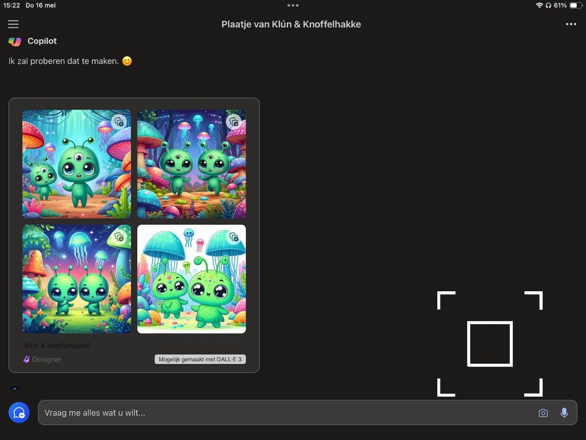The width and height of the screenshot is (586, 440).
Task: Open the white-background jellyfish aliens image
Action: (x=191, y=279)
